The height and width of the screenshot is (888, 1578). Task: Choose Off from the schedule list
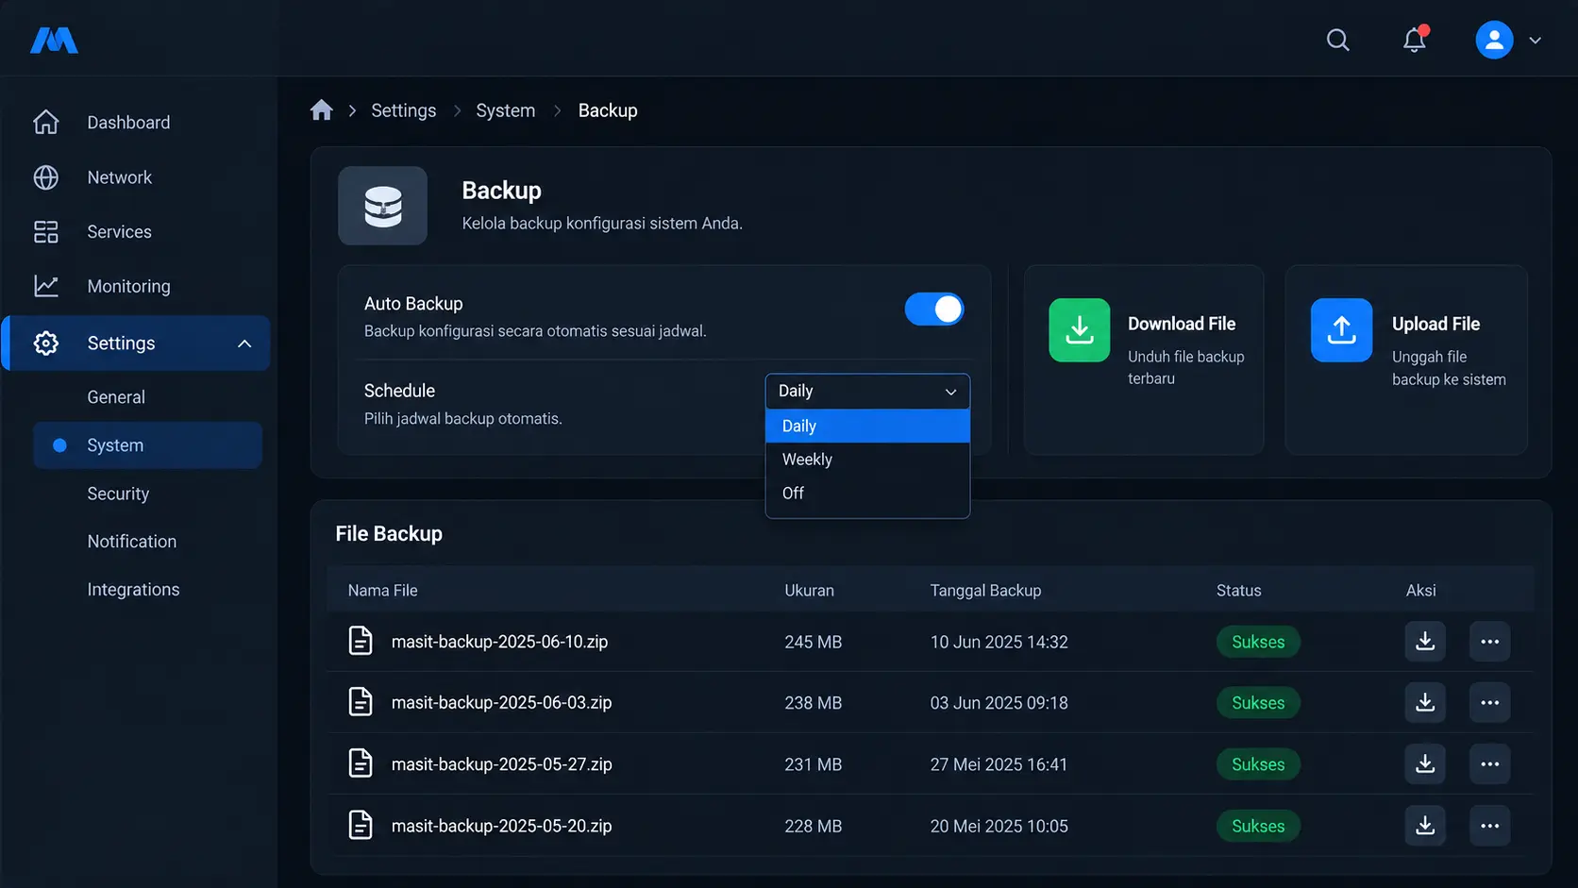tap(867, 494)
